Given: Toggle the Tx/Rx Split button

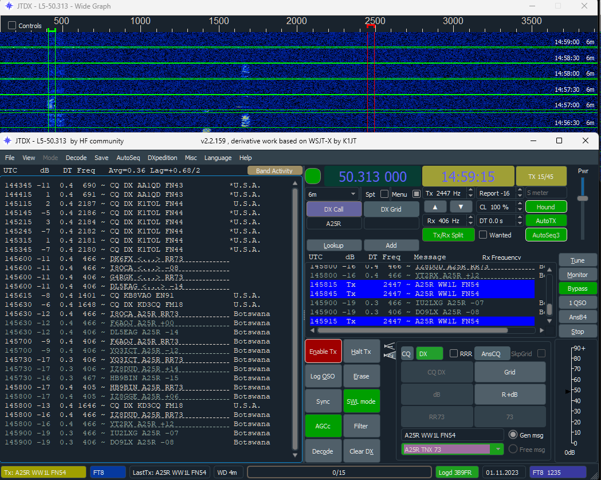Looking at the screenshot, I should point(448,235).
